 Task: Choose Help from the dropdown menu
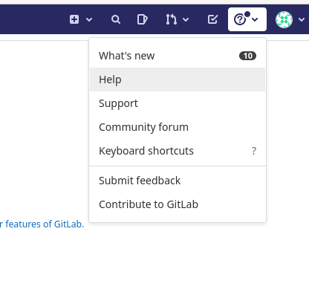tap(178, 80)
